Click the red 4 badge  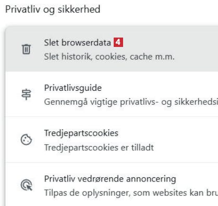coord(118,42)
